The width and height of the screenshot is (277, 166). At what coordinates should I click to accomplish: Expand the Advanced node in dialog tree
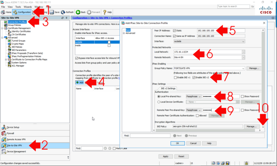tap(124, 33)
